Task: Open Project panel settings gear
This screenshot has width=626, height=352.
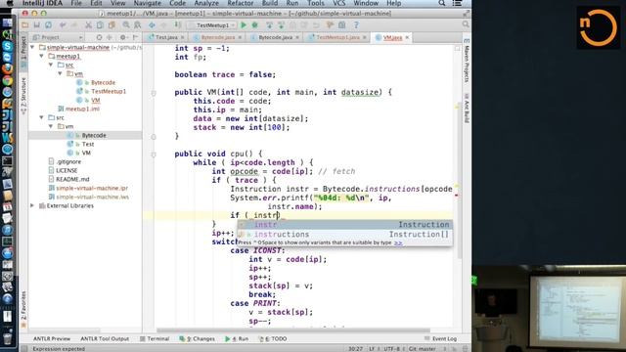Action: [123, 37]
